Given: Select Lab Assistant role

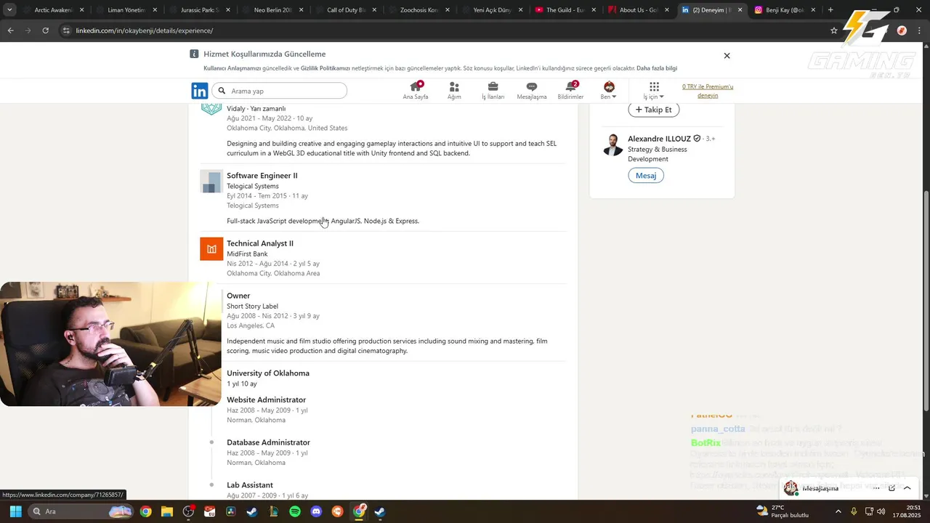Looking at the screenshot, I should [250, 485].
